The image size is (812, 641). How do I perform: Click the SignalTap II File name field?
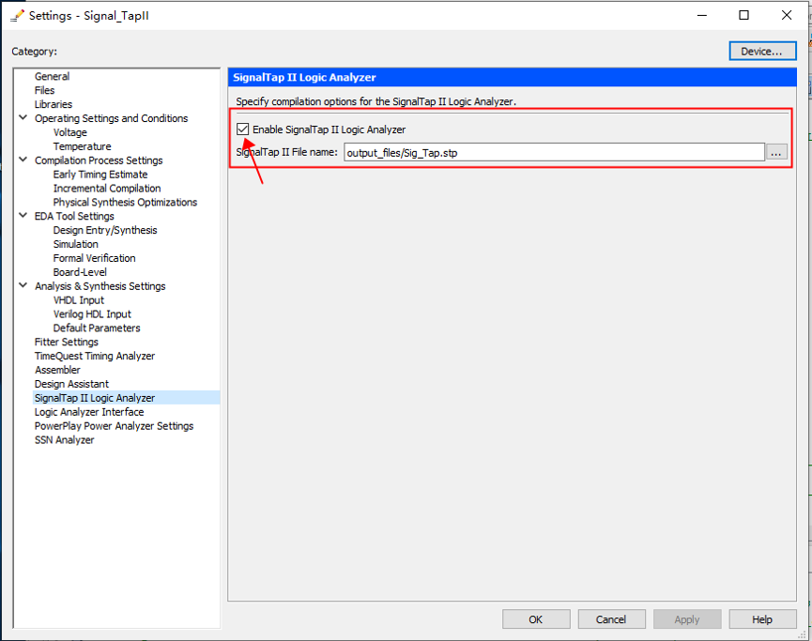[x=554, y=152]
